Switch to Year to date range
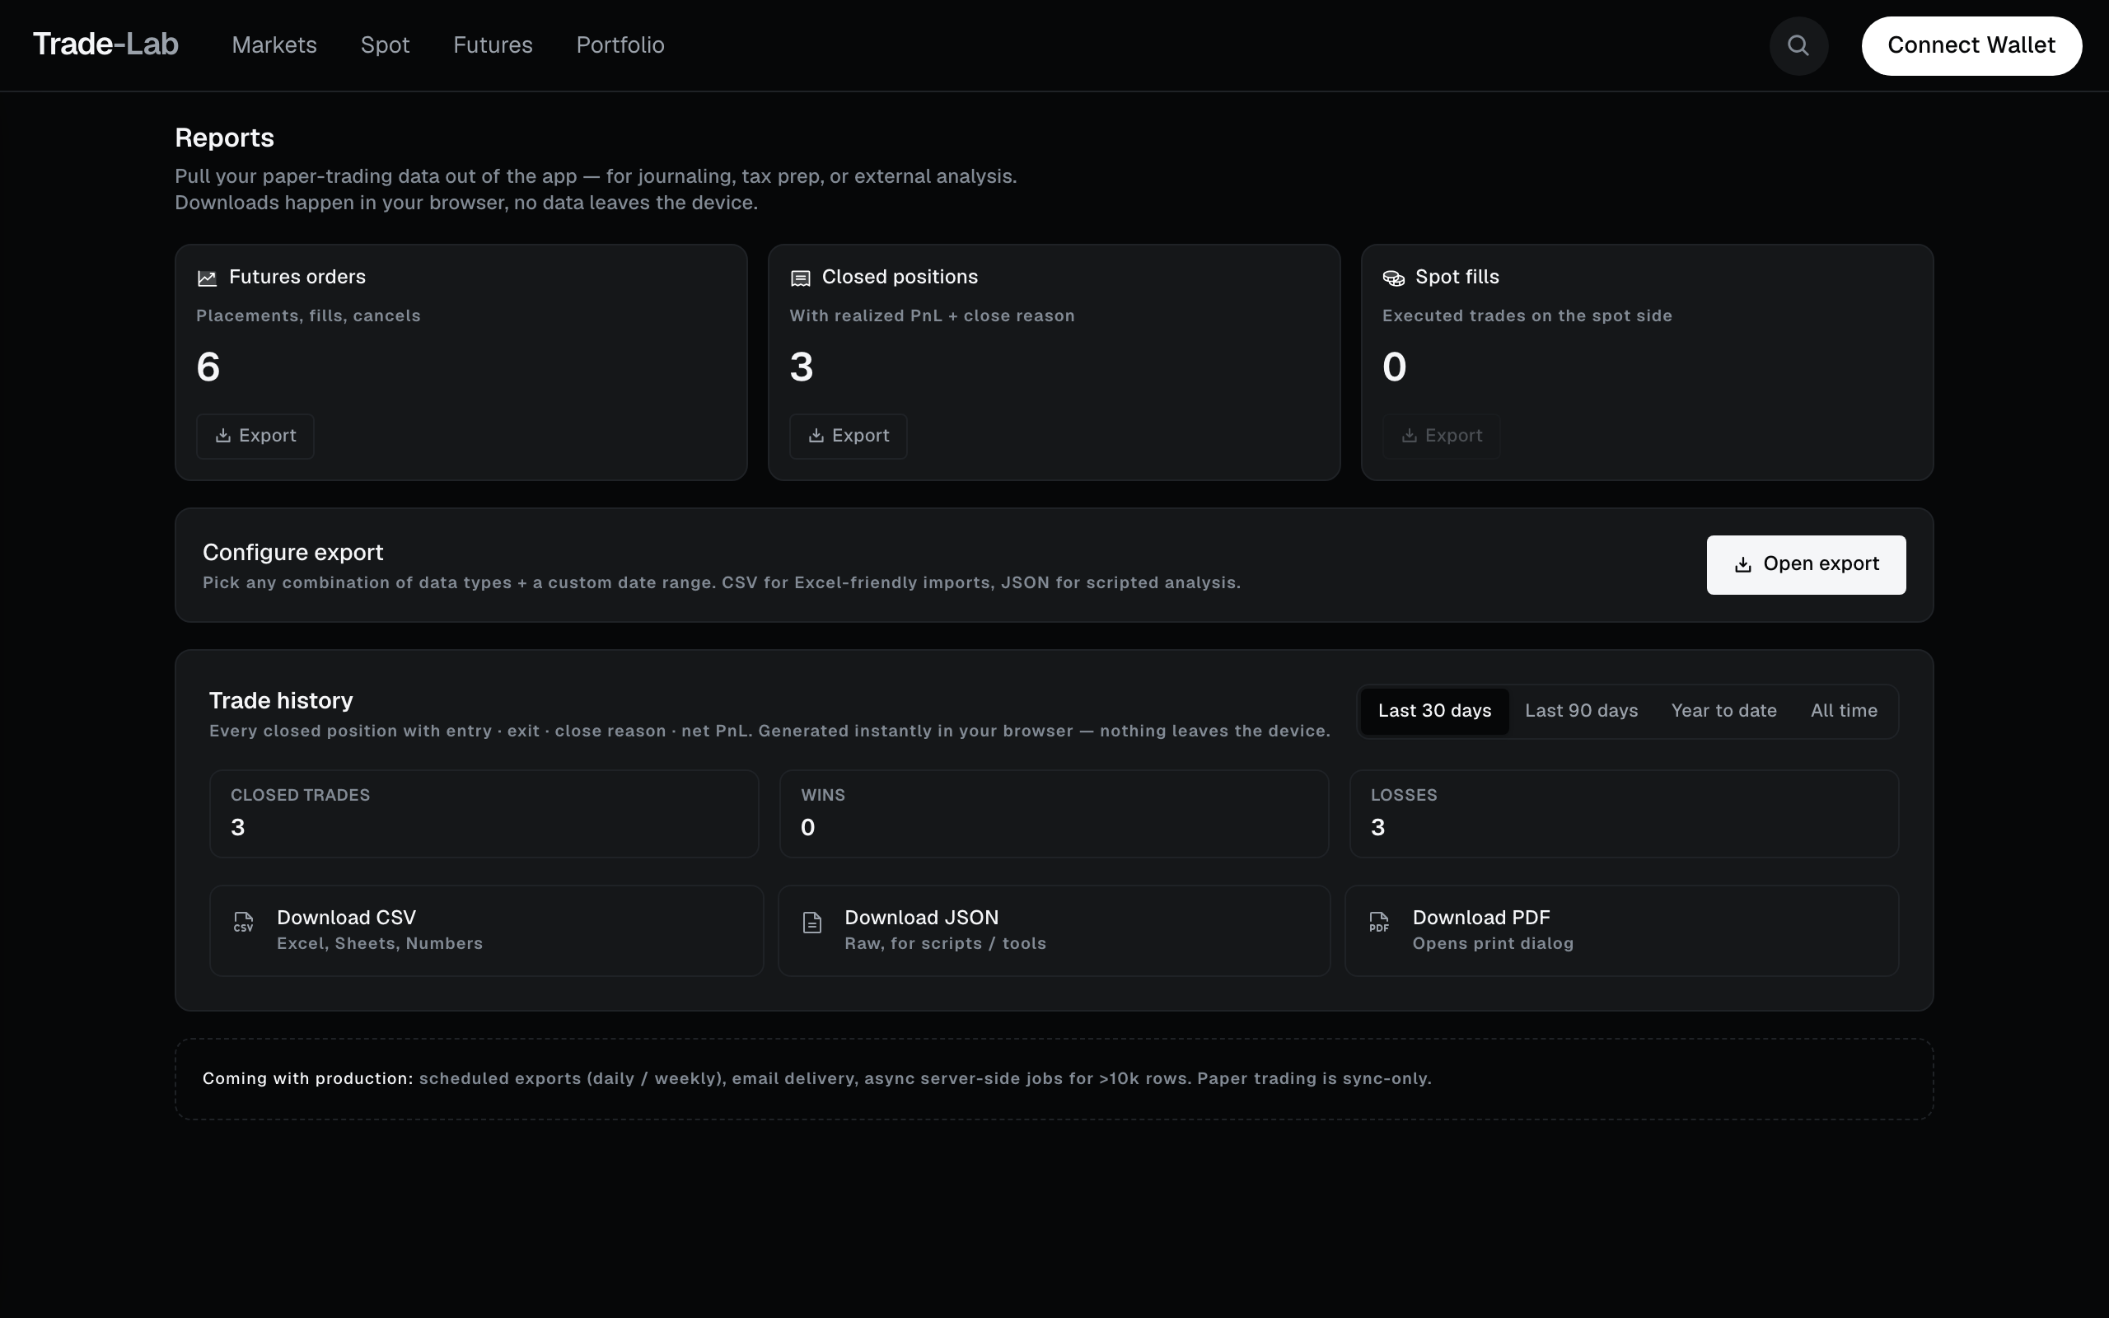This screenshot has height=1318, width=2109. [x=1723, y=711]
